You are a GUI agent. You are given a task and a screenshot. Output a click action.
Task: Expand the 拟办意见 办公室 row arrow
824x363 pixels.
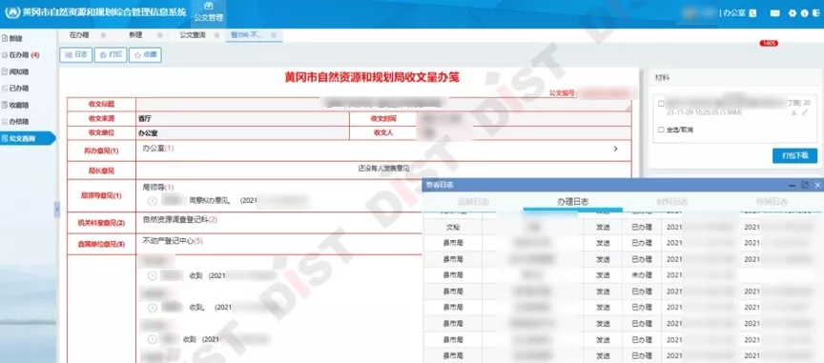tap(615, 150)
